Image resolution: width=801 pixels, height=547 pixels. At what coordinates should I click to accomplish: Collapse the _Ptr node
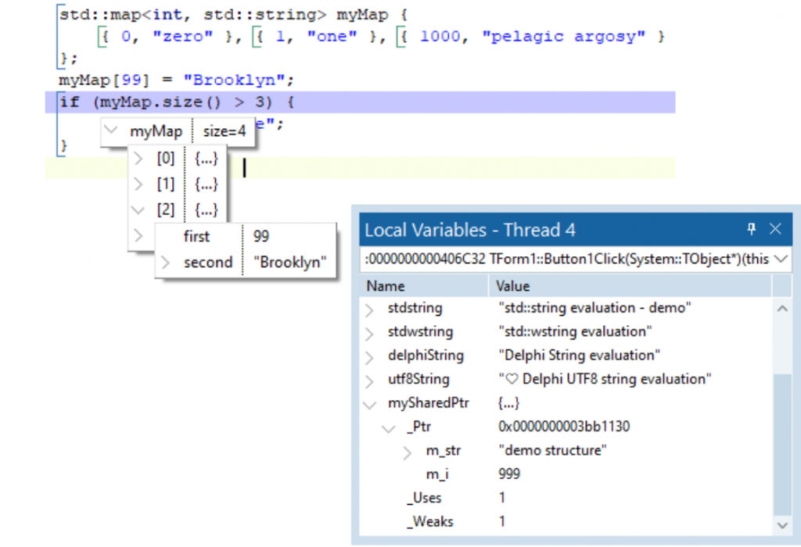point(389,428)
